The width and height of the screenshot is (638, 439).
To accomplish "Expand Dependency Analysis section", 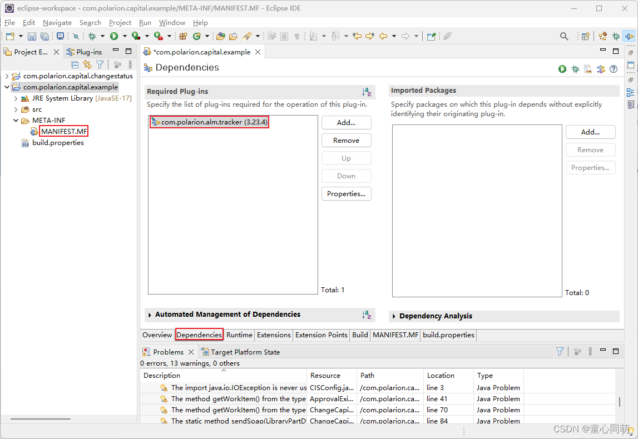I will tap(394, 316).
